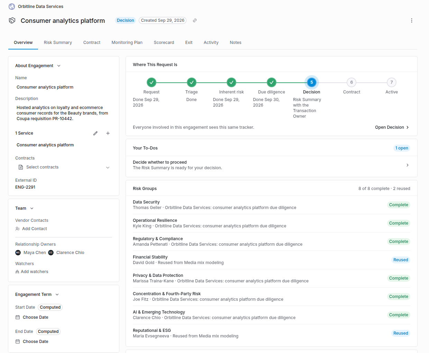The height and width of the screenshot is (353, 429).
Task: Click the Start Date calendar icon
Action: pyautogui.click(x=18, y=317)
